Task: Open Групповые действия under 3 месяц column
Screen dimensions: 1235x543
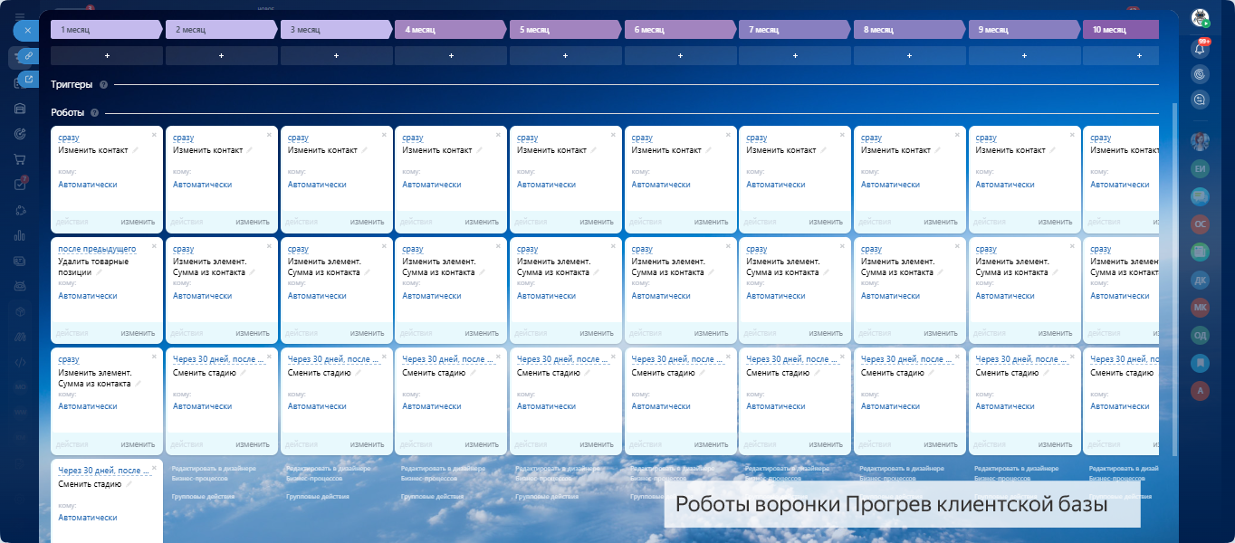Action: pyautogui.click(x=318, y=497)
